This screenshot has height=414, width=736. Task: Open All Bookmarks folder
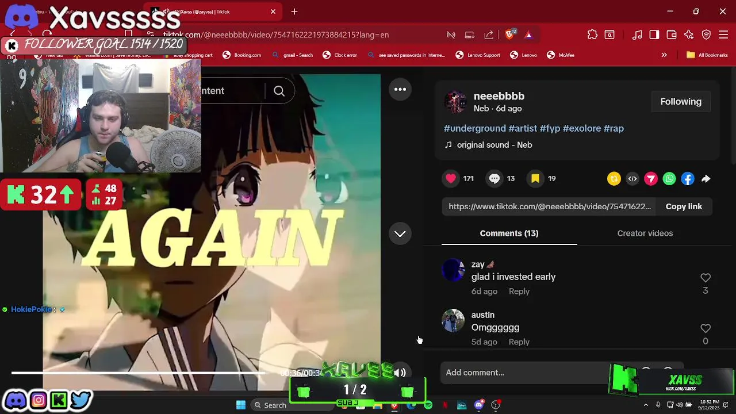(x=707, y=55)
